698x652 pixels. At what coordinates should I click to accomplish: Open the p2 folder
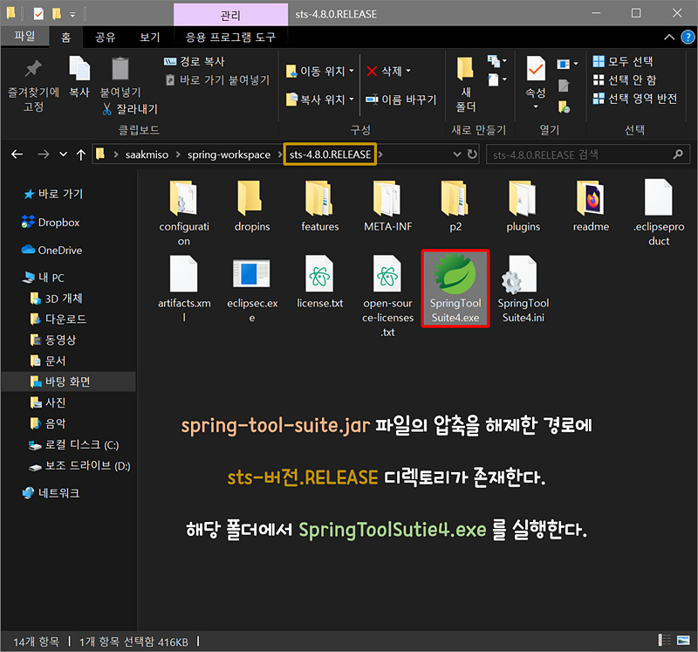455,206
